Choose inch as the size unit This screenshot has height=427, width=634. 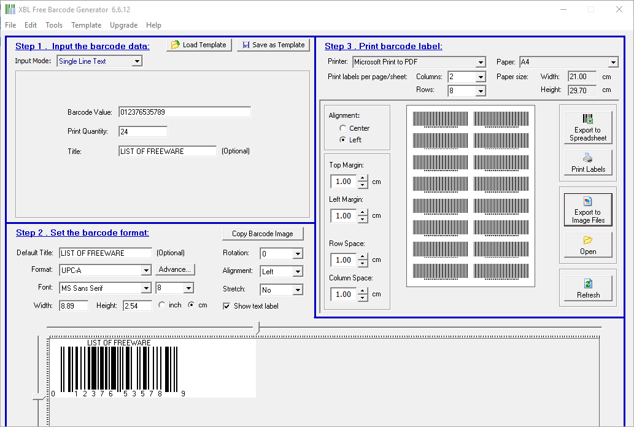(162, 305)
